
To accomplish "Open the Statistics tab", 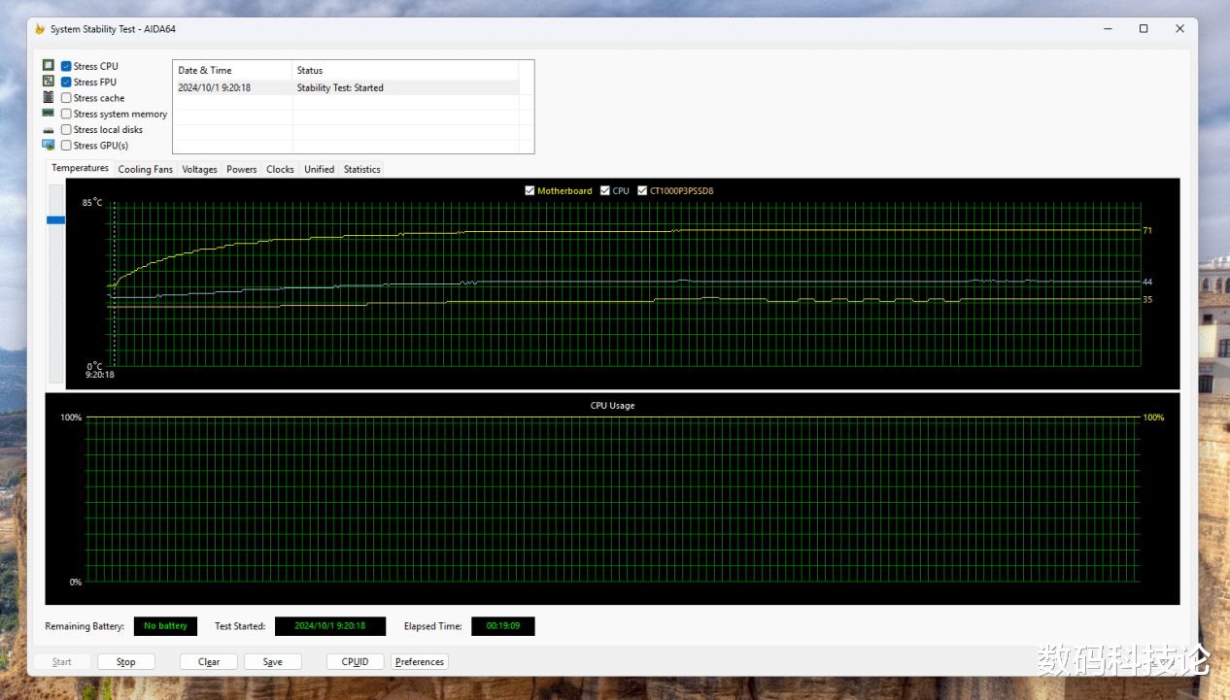I will coord(361,169).
